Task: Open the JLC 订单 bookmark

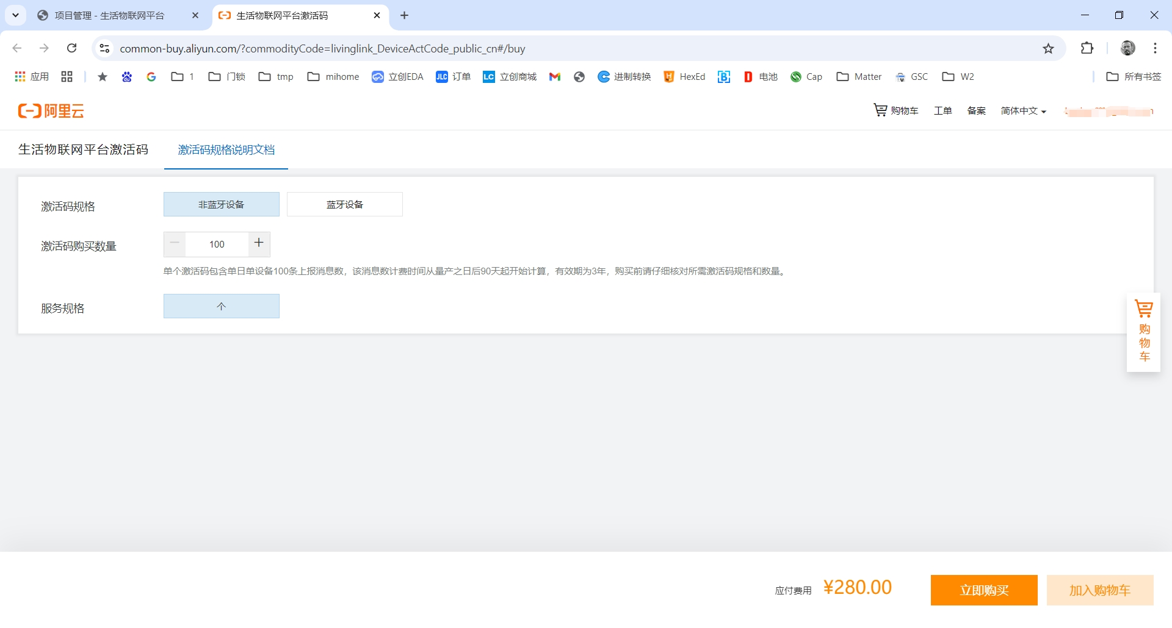Action: [x=453, y=76]
